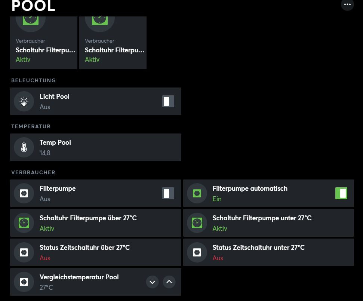Click the Status Zeitschaltuhr unter 27°C socket icon

click(197, 252)
